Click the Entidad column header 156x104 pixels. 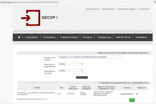click(x=37, y=88)
